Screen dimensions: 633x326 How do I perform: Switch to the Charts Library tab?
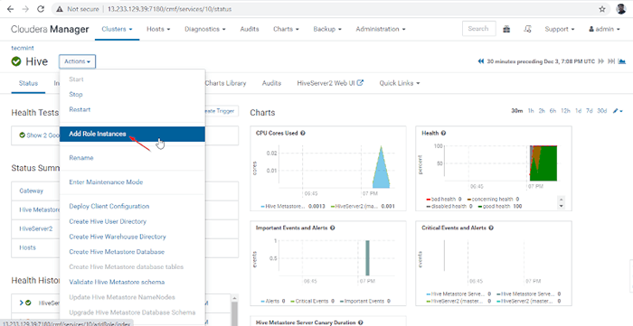coord(225,83)
